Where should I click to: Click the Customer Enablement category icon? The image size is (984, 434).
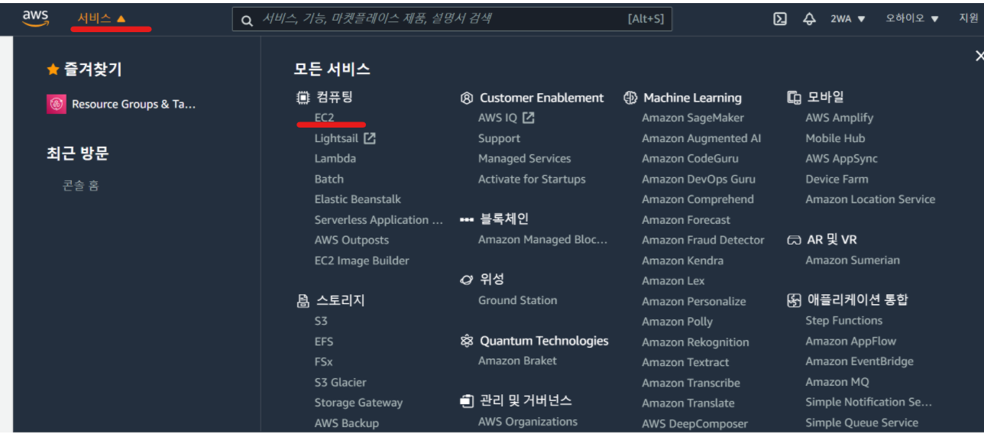(x=467, y=98)
